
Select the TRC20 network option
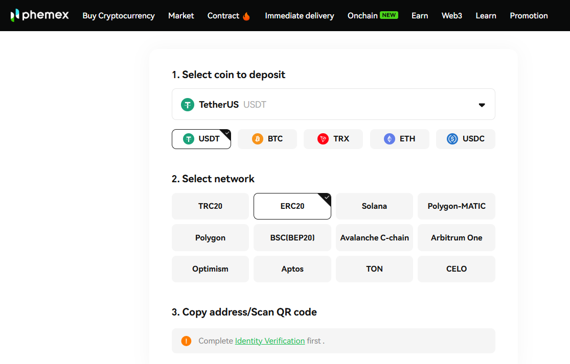tap(210, 206)
